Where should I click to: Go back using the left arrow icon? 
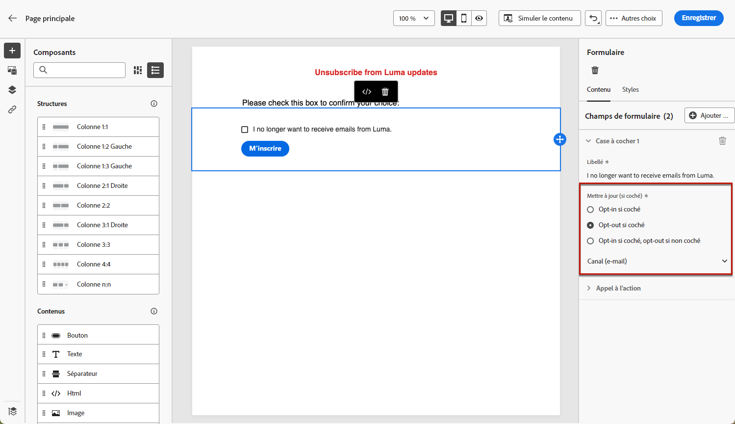tap(13, 18)
